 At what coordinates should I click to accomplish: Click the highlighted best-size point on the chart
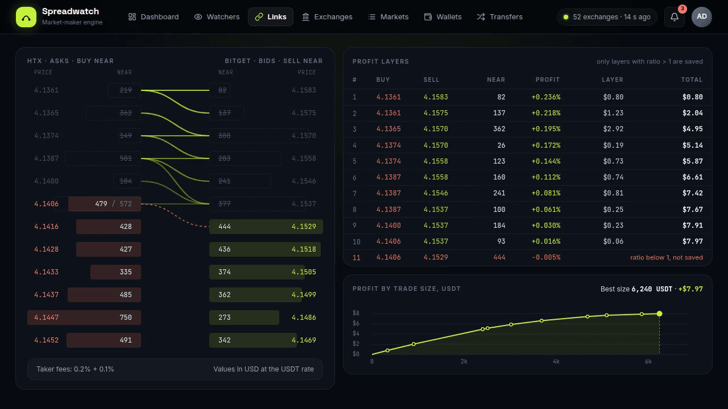pyautogui.click(x=659, y=314)
